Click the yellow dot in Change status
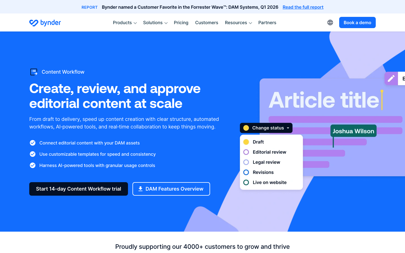 point(246,128)
